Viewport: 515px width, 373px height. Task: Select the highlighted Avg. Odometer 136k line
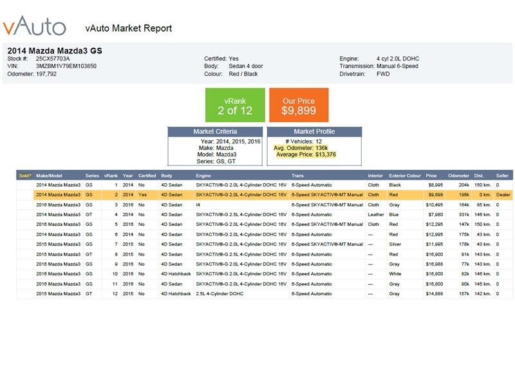pyautogui.click(x=301, y=148)
